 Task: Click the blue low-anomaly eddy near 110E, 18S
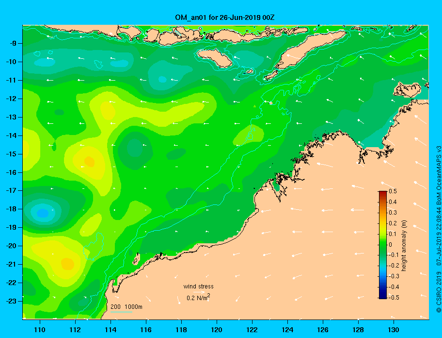43,213
